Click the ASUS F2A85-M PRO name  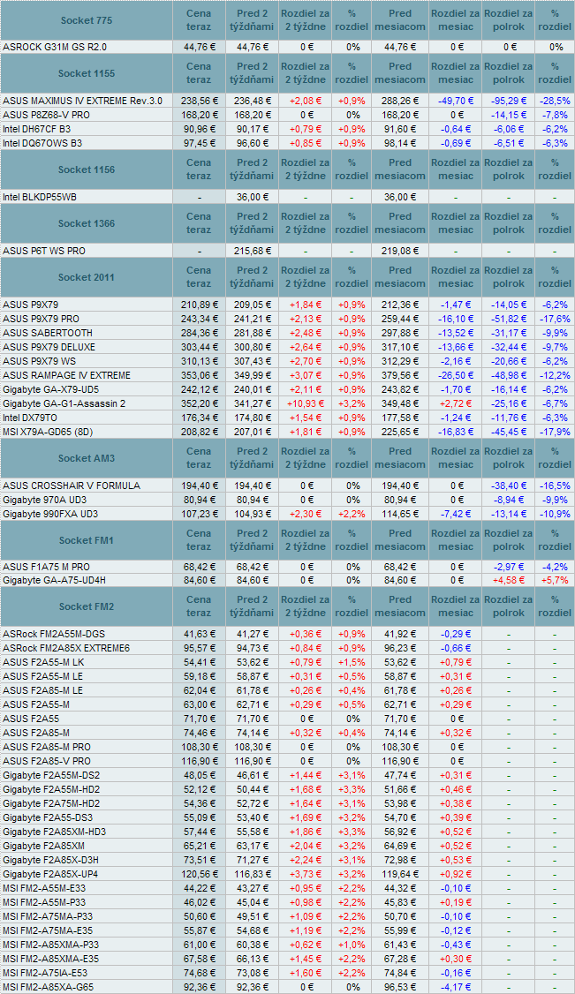pos(47,748)
